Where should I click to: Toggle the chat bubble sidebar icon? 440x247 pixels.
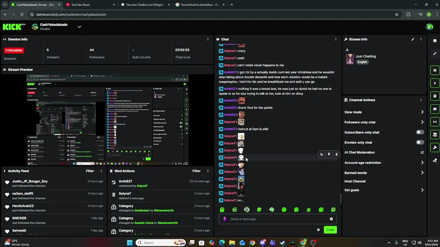(x=435, y=109)
